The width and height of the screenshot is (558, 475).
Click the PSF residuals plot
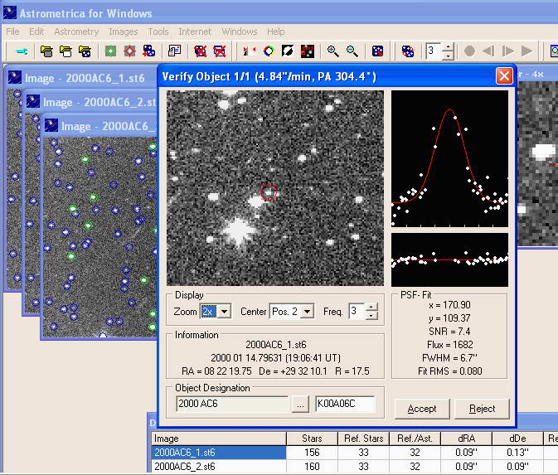tap(450, 259)
